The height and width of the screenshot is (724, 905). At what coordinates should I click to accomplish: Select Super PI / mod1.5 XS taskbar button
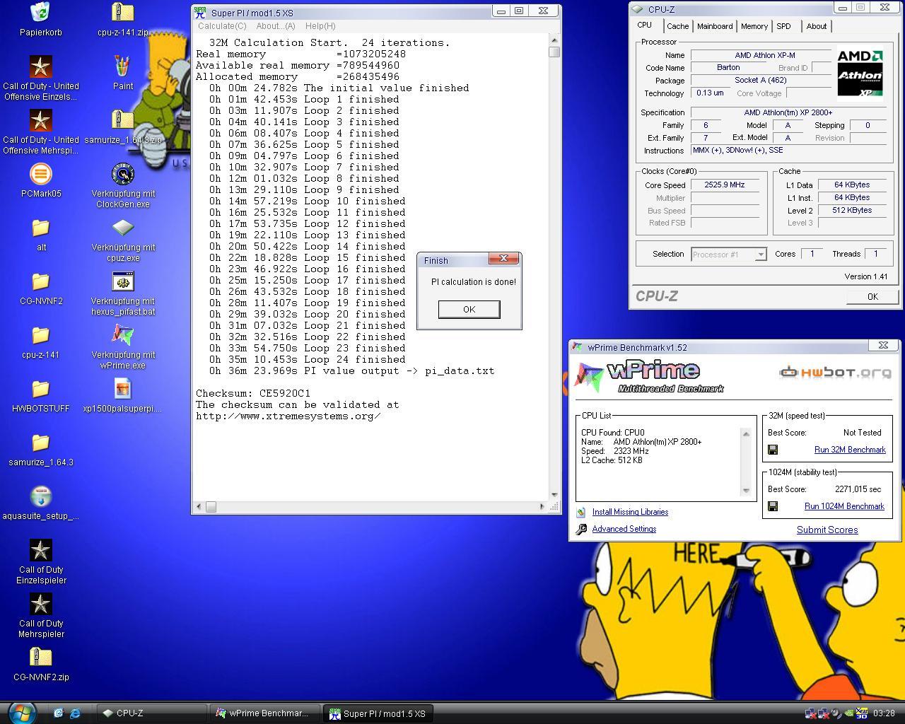pos(378,713)
